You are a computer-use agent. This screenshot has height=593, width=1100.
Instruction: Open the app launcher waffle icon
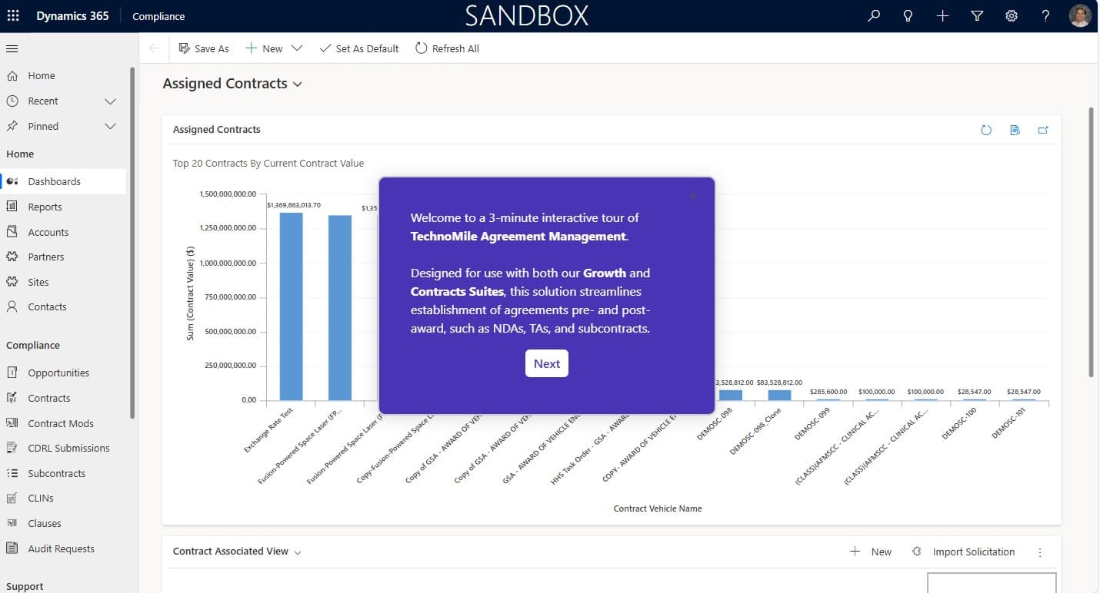pyautogui.click(x=13, y=16)
